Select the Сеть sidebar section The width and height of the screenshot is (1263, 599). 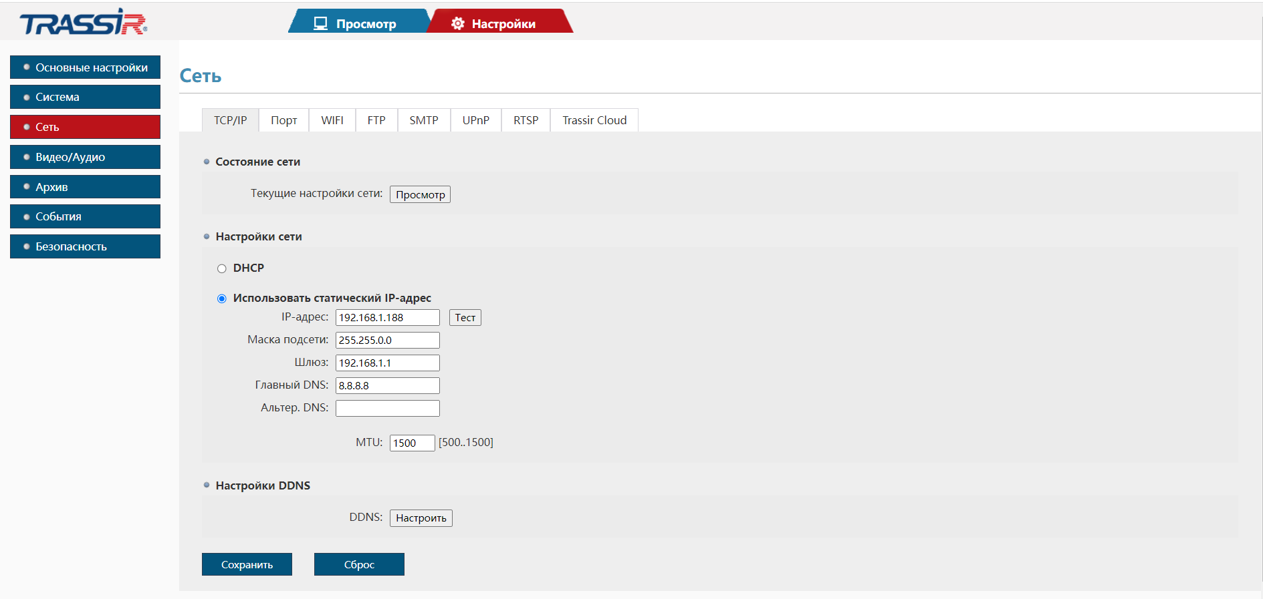pos(85,127)
